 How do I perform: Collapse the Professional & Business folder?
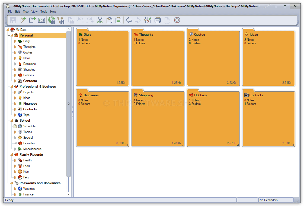coord(11,87)
